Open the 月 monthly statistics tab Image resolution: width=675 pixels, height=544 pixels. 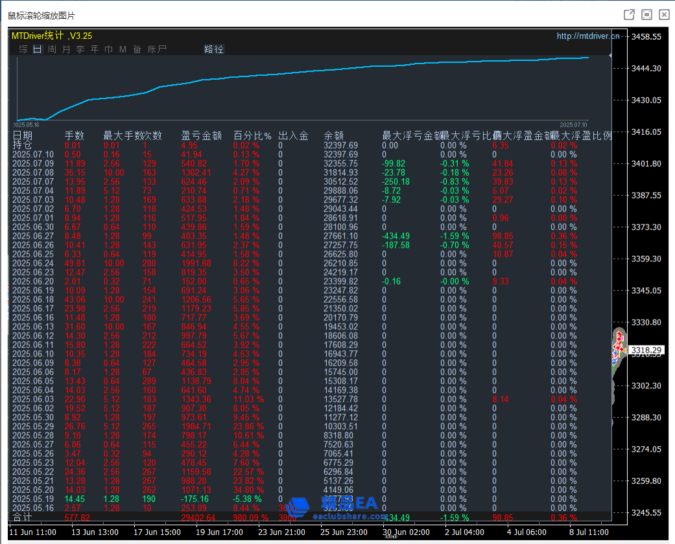click(66, 49)
